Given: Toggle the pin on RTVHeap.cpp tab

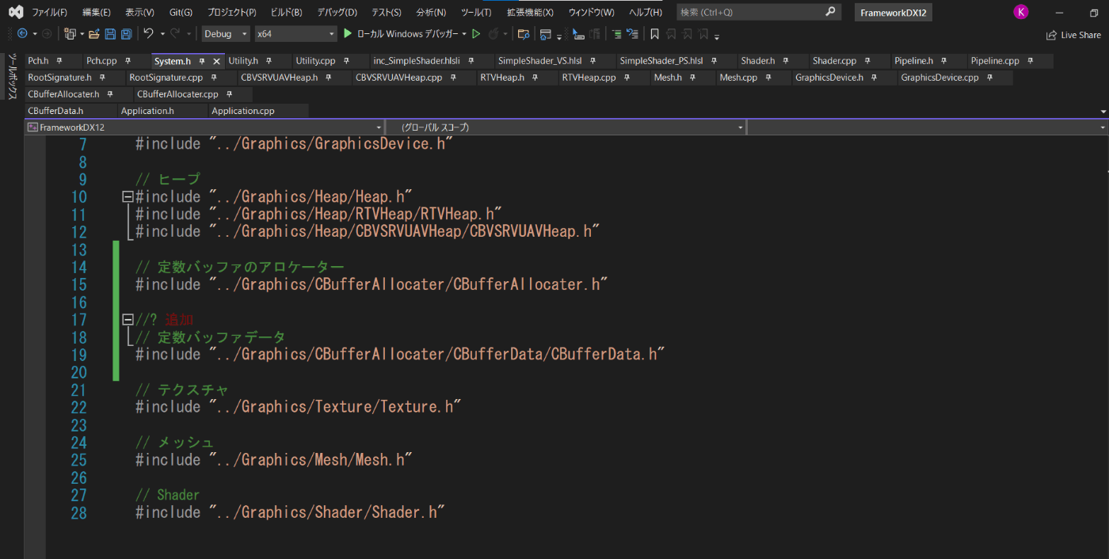Looking at the screenshot, I should tap(626, 78).
